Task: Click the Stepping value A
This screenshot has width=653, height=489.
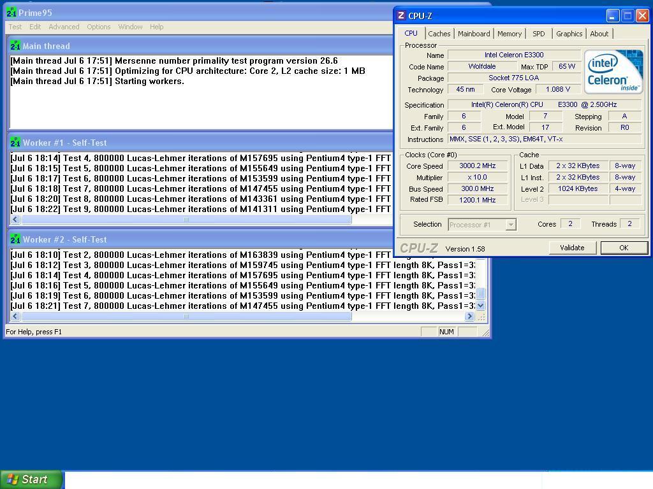Action: [x=625, y=117]
